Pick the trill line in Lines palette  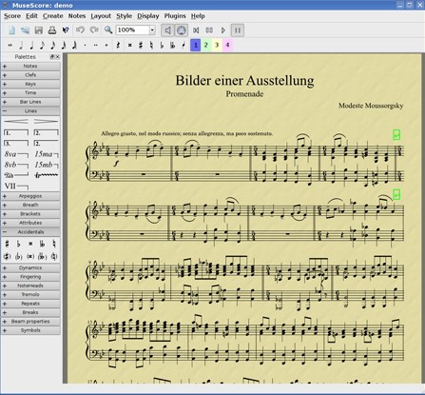pos(47,175)
